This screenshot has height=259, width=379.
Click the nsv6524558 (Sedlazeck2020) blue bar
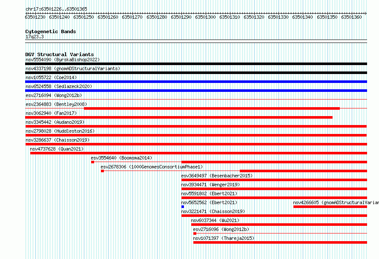click(196, 91)
